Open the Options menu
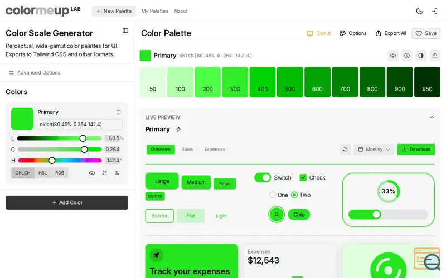The width and height of the screenshot is (446, 278). pos(353,33)
